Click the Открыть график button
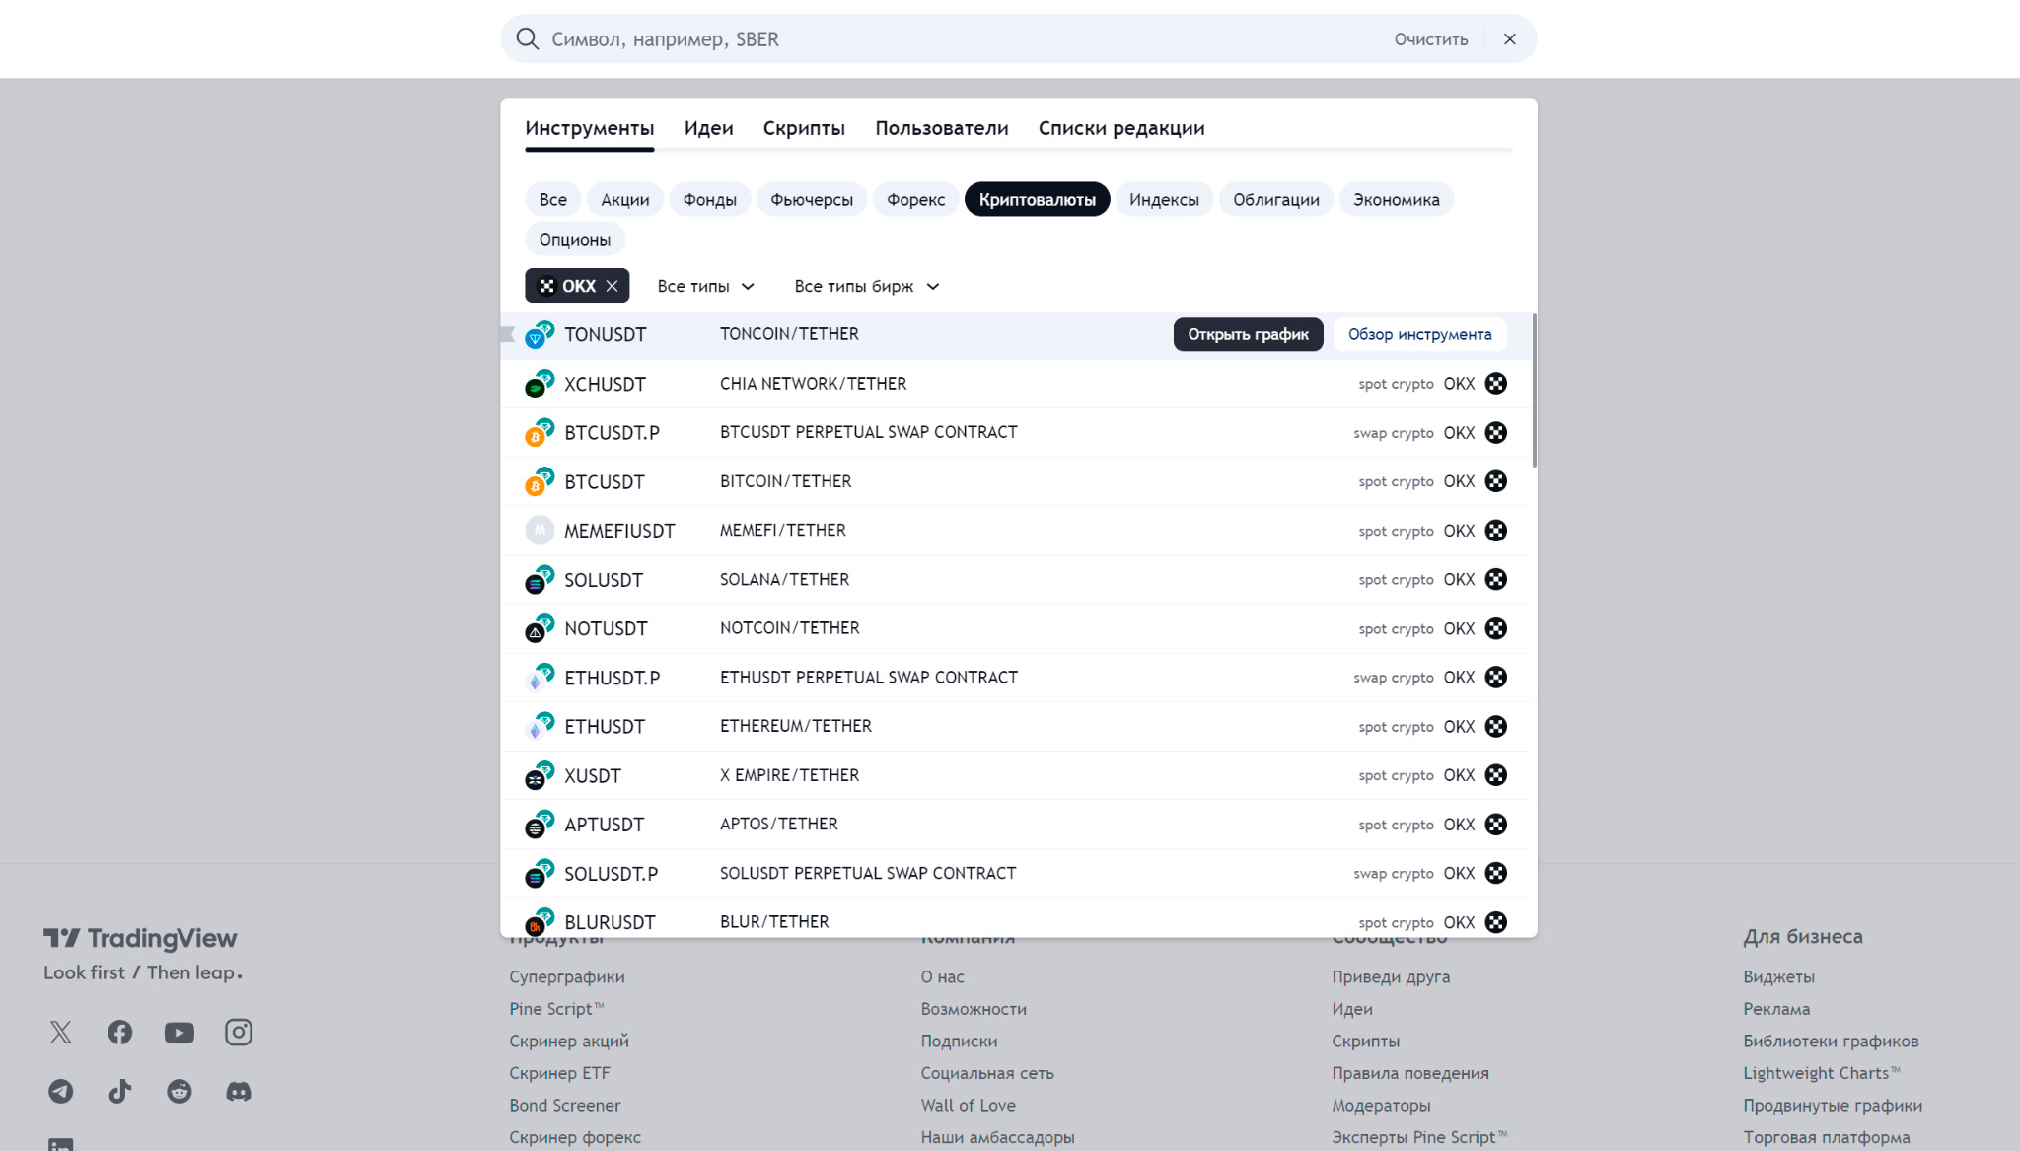 coord(1248,335)
